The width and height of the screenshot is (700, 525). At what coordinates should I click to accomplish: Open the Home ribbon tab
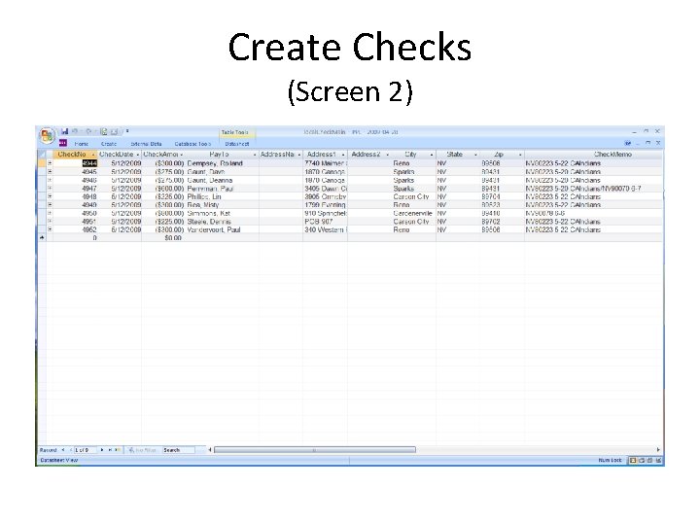pos(82,144)
